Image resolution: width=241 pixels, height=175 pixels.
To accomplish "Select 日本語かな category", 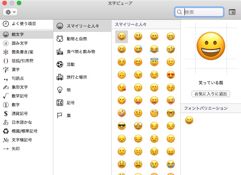I will [27, 122].
